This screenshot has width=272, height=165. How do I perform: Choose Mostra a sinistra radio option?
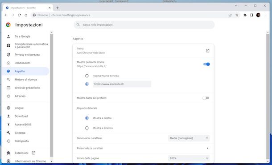pyautogui.click(x=87, y=128)
